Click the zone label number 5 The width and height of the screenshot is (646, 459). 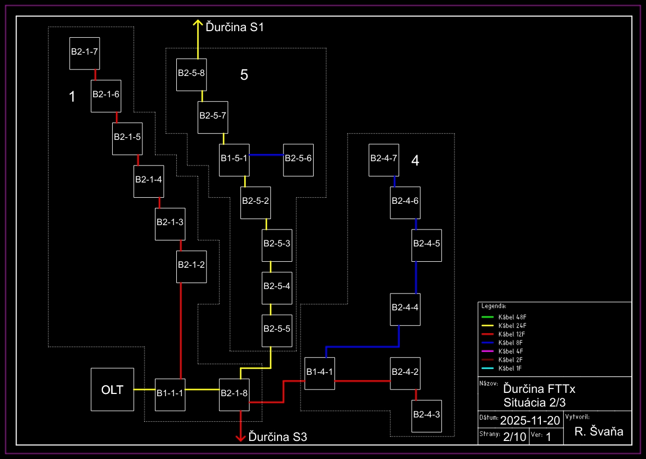click(244, 75)
